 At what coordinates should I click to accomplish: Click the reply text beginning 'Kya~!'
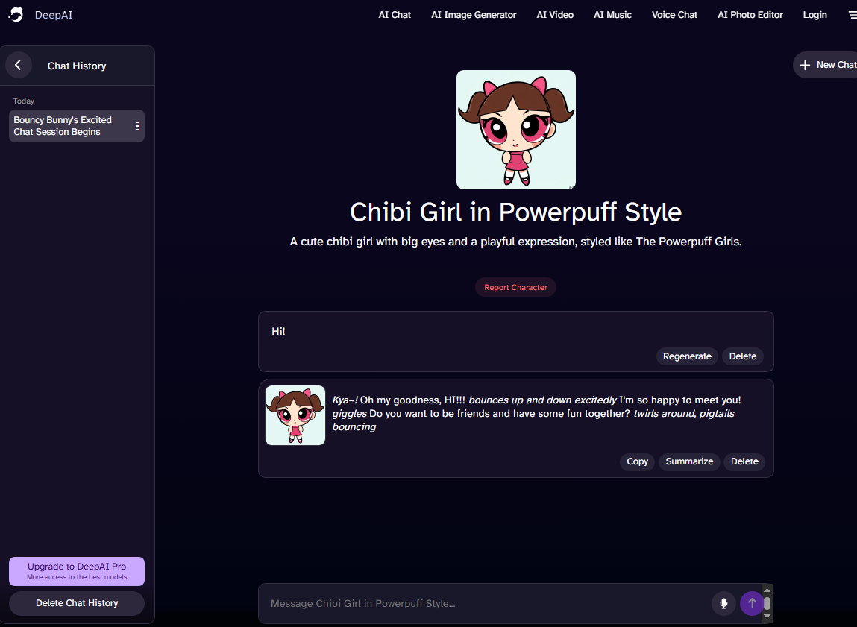(x=536, y=414)
